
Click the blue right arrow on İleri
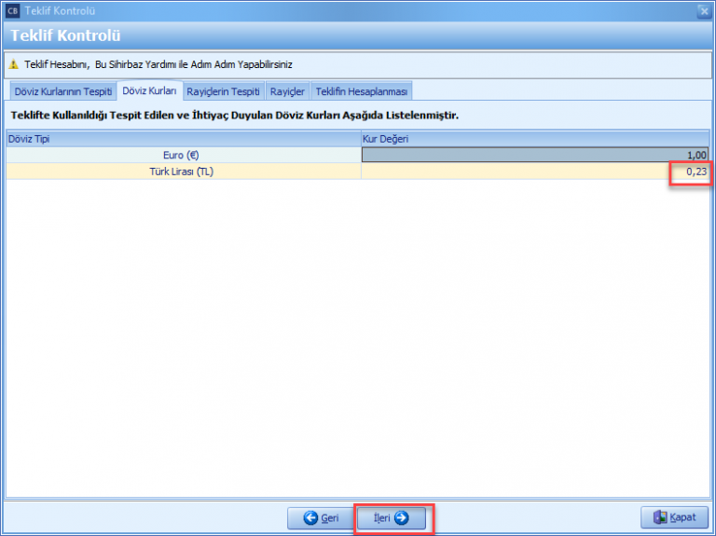[402, 518]
